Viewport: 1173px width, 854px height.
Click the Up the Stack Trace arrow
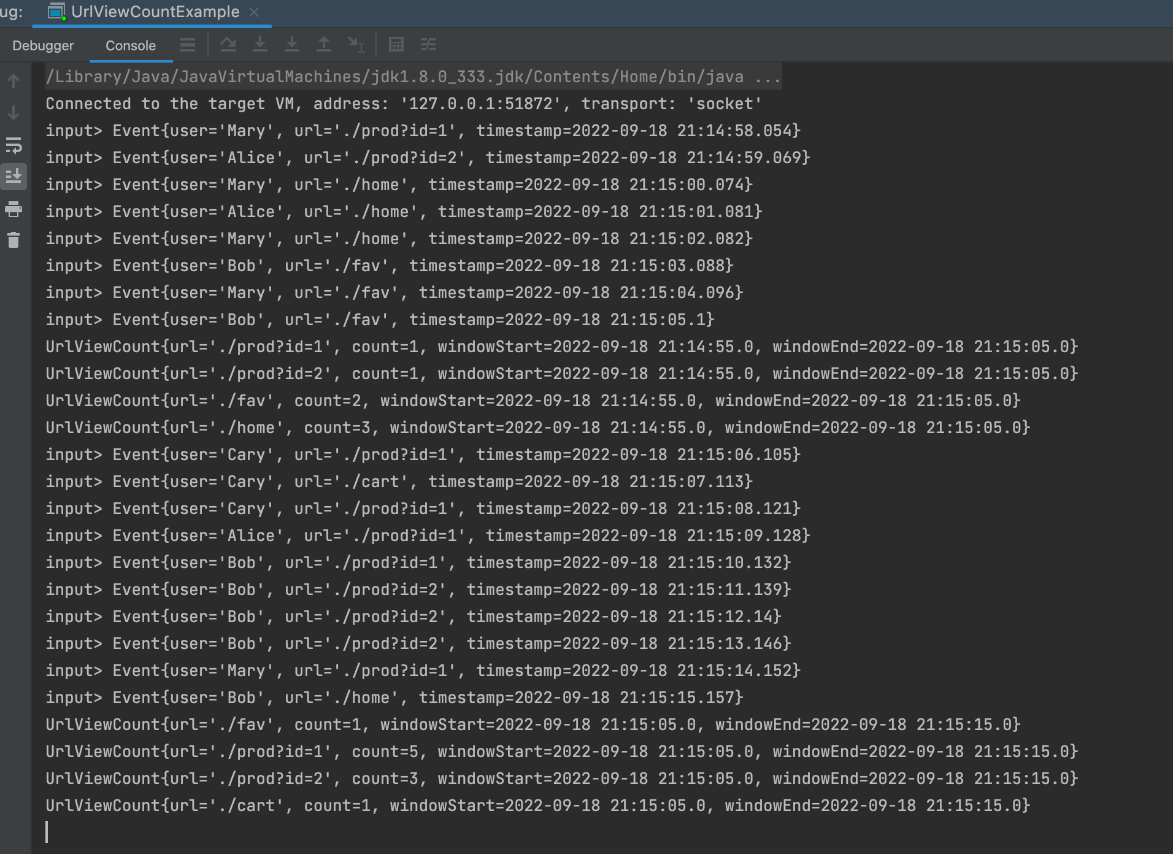coord(13,81)
